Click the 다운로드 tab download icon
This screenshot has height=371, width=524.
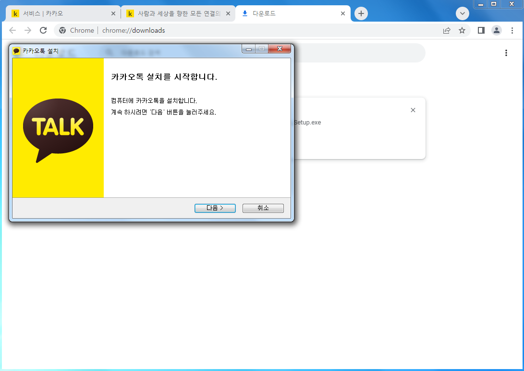coord(245,13)
